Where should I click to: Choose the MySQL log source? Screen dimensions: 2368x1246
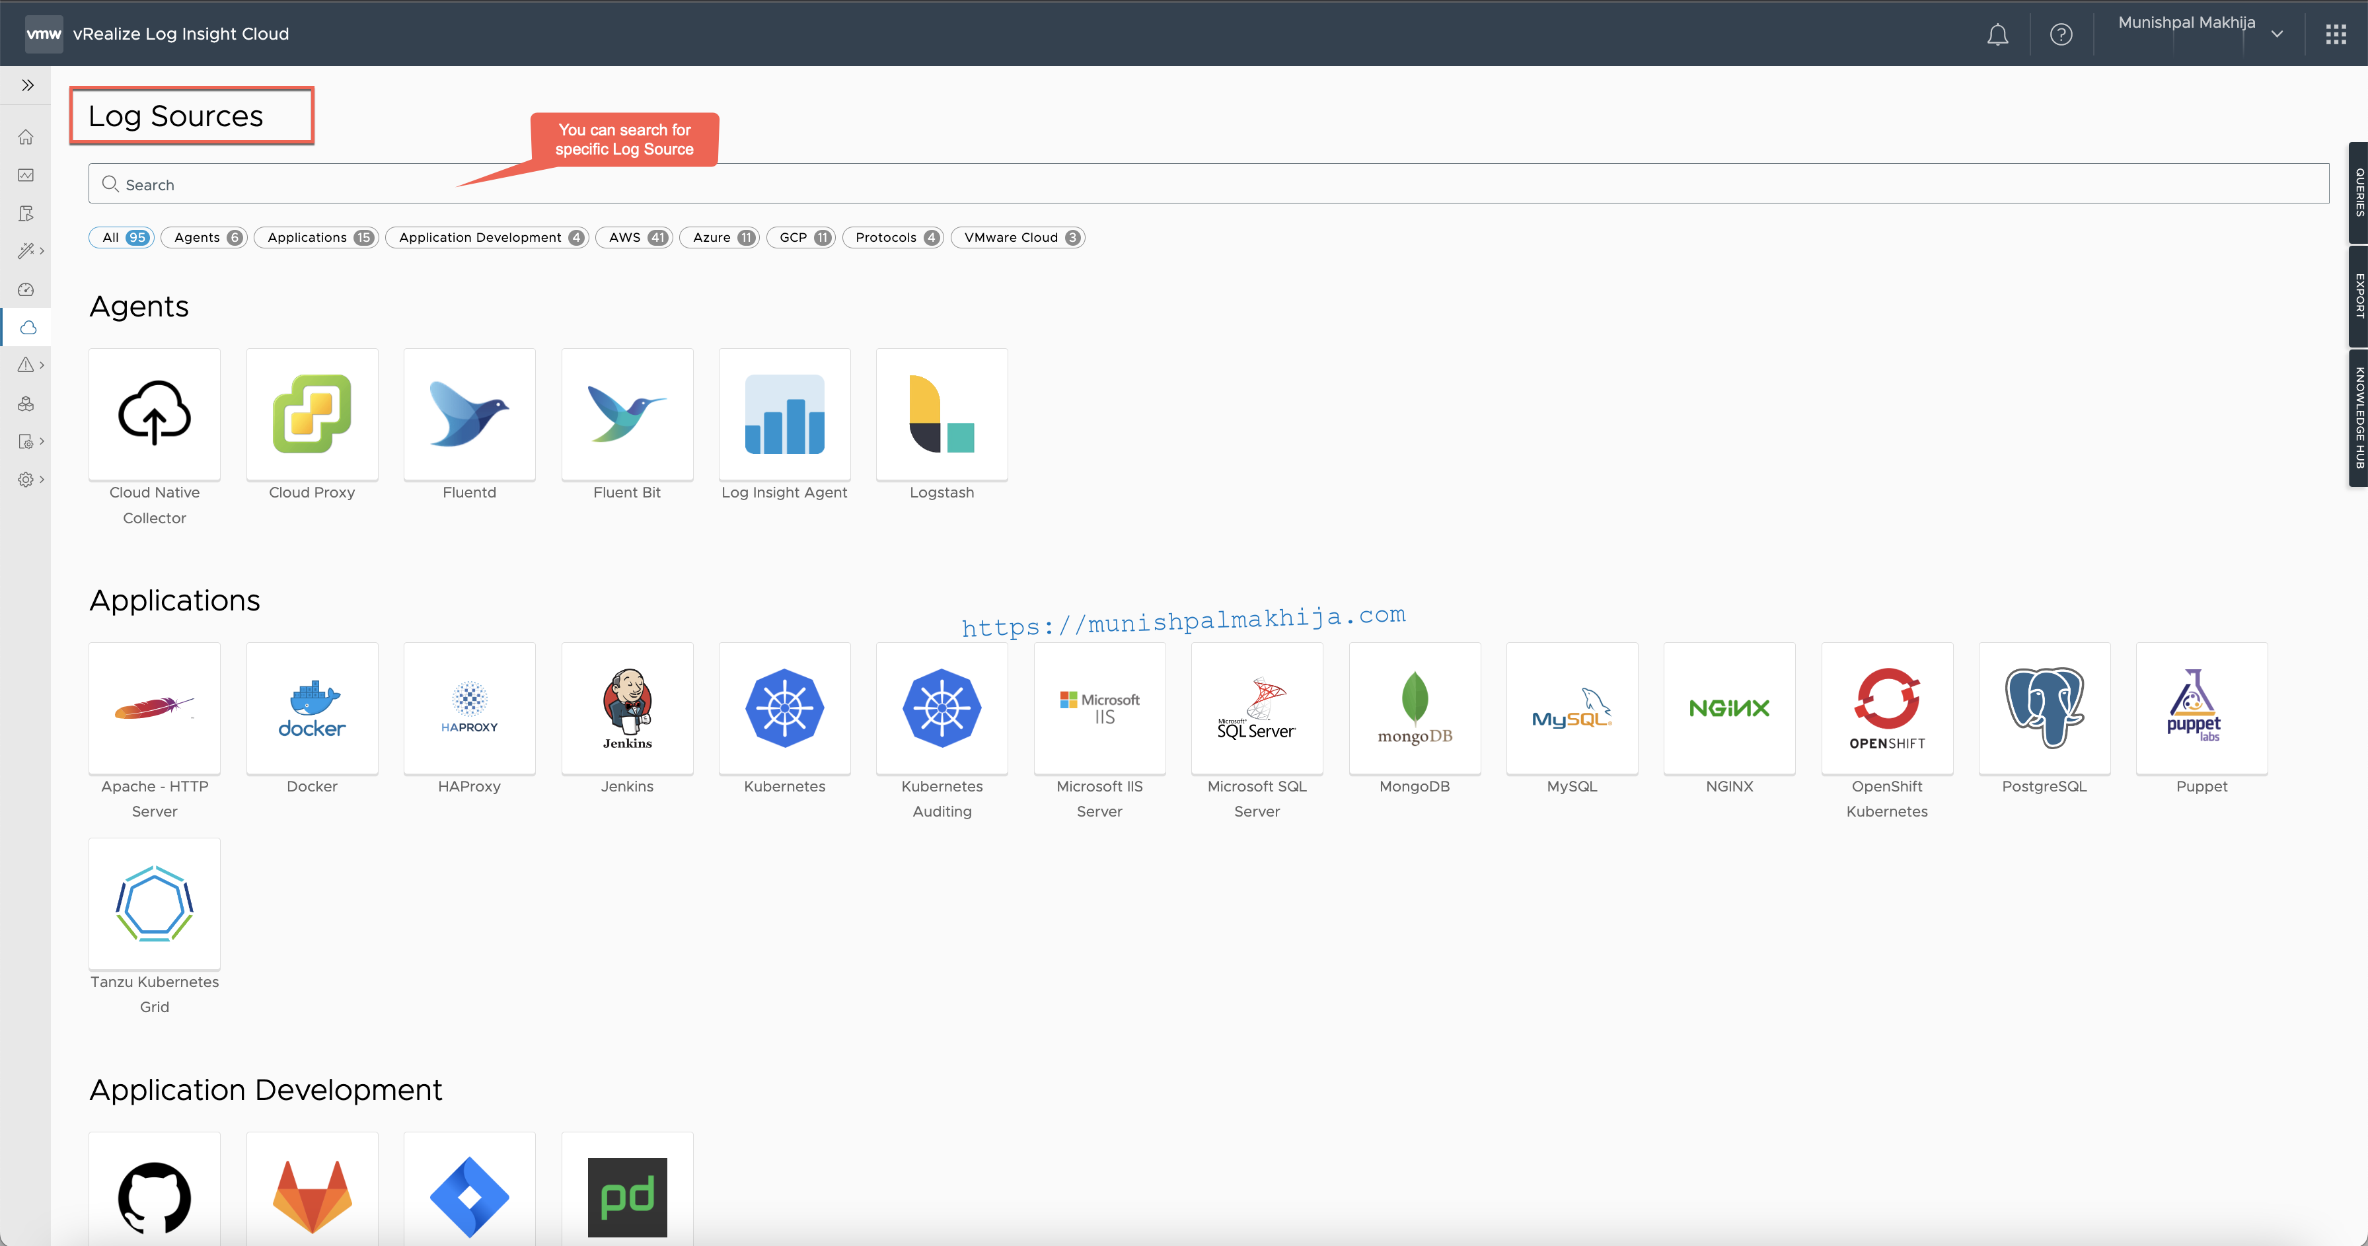[x=1572, y=708]
